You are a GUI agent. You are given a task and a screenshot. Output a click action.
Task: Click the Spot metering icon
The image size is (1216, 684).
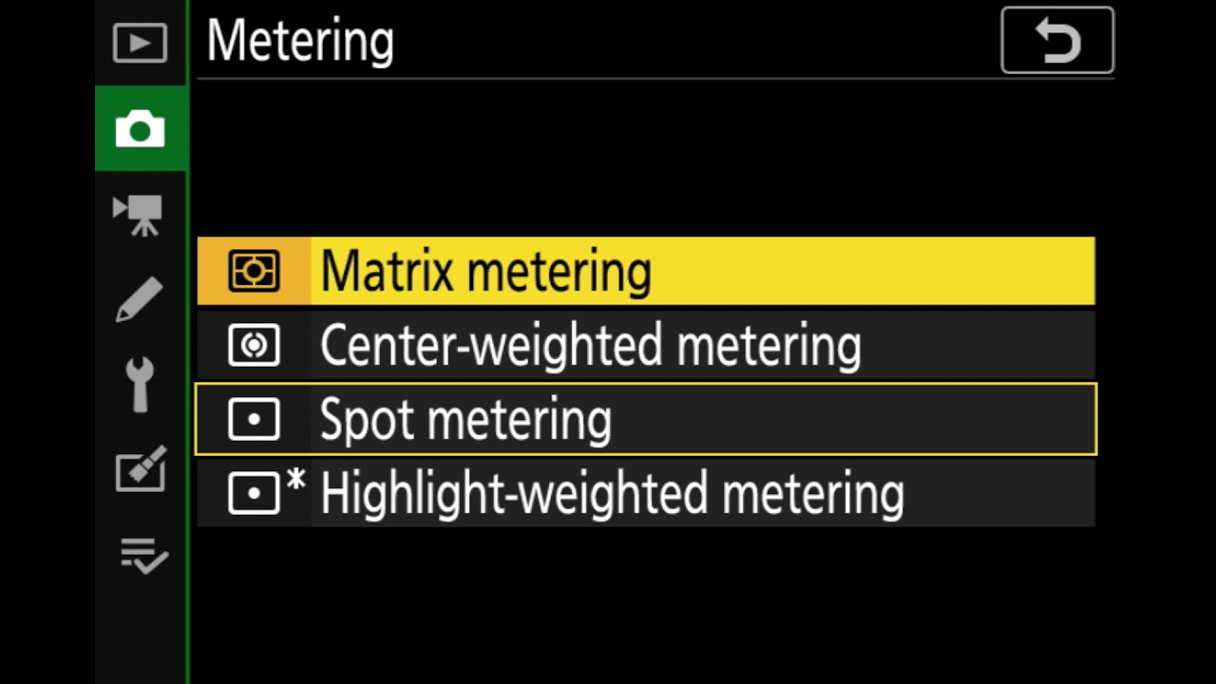[x=254, y=419]
